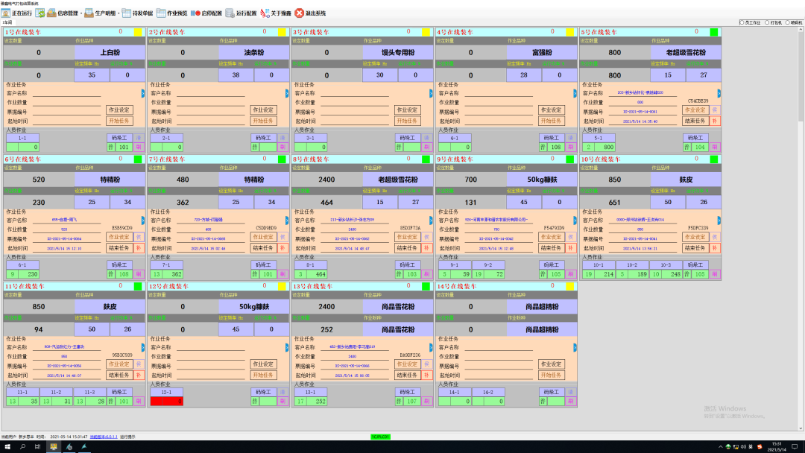Image resolution: width=805 pixels, height=453 pixels.
Task: Switch to the 1车间 tab
Action: 7,22
